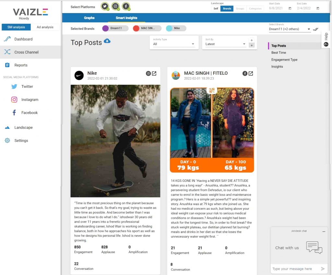Select SM analysis mode
This screenshot has width=332, height=275.
16,27
